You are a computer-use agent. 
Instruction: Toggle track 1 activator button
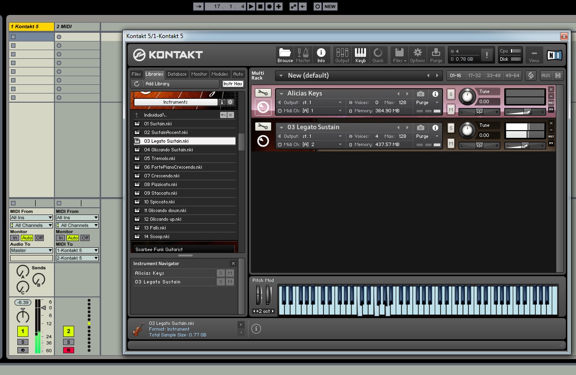point(23,331)
